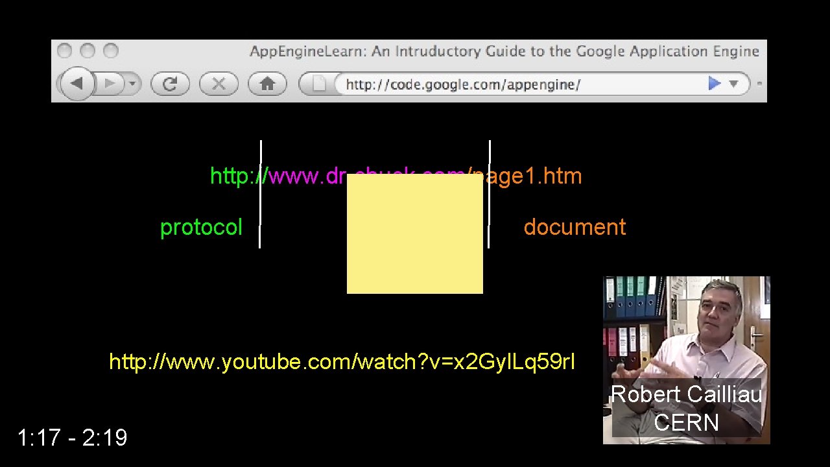830x467 pixels.
Task: Click the browser Forward arrow button
Action: point(110,84)
